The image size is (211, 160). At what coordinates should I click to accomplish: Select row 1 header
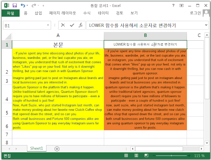tap(7, 45)
